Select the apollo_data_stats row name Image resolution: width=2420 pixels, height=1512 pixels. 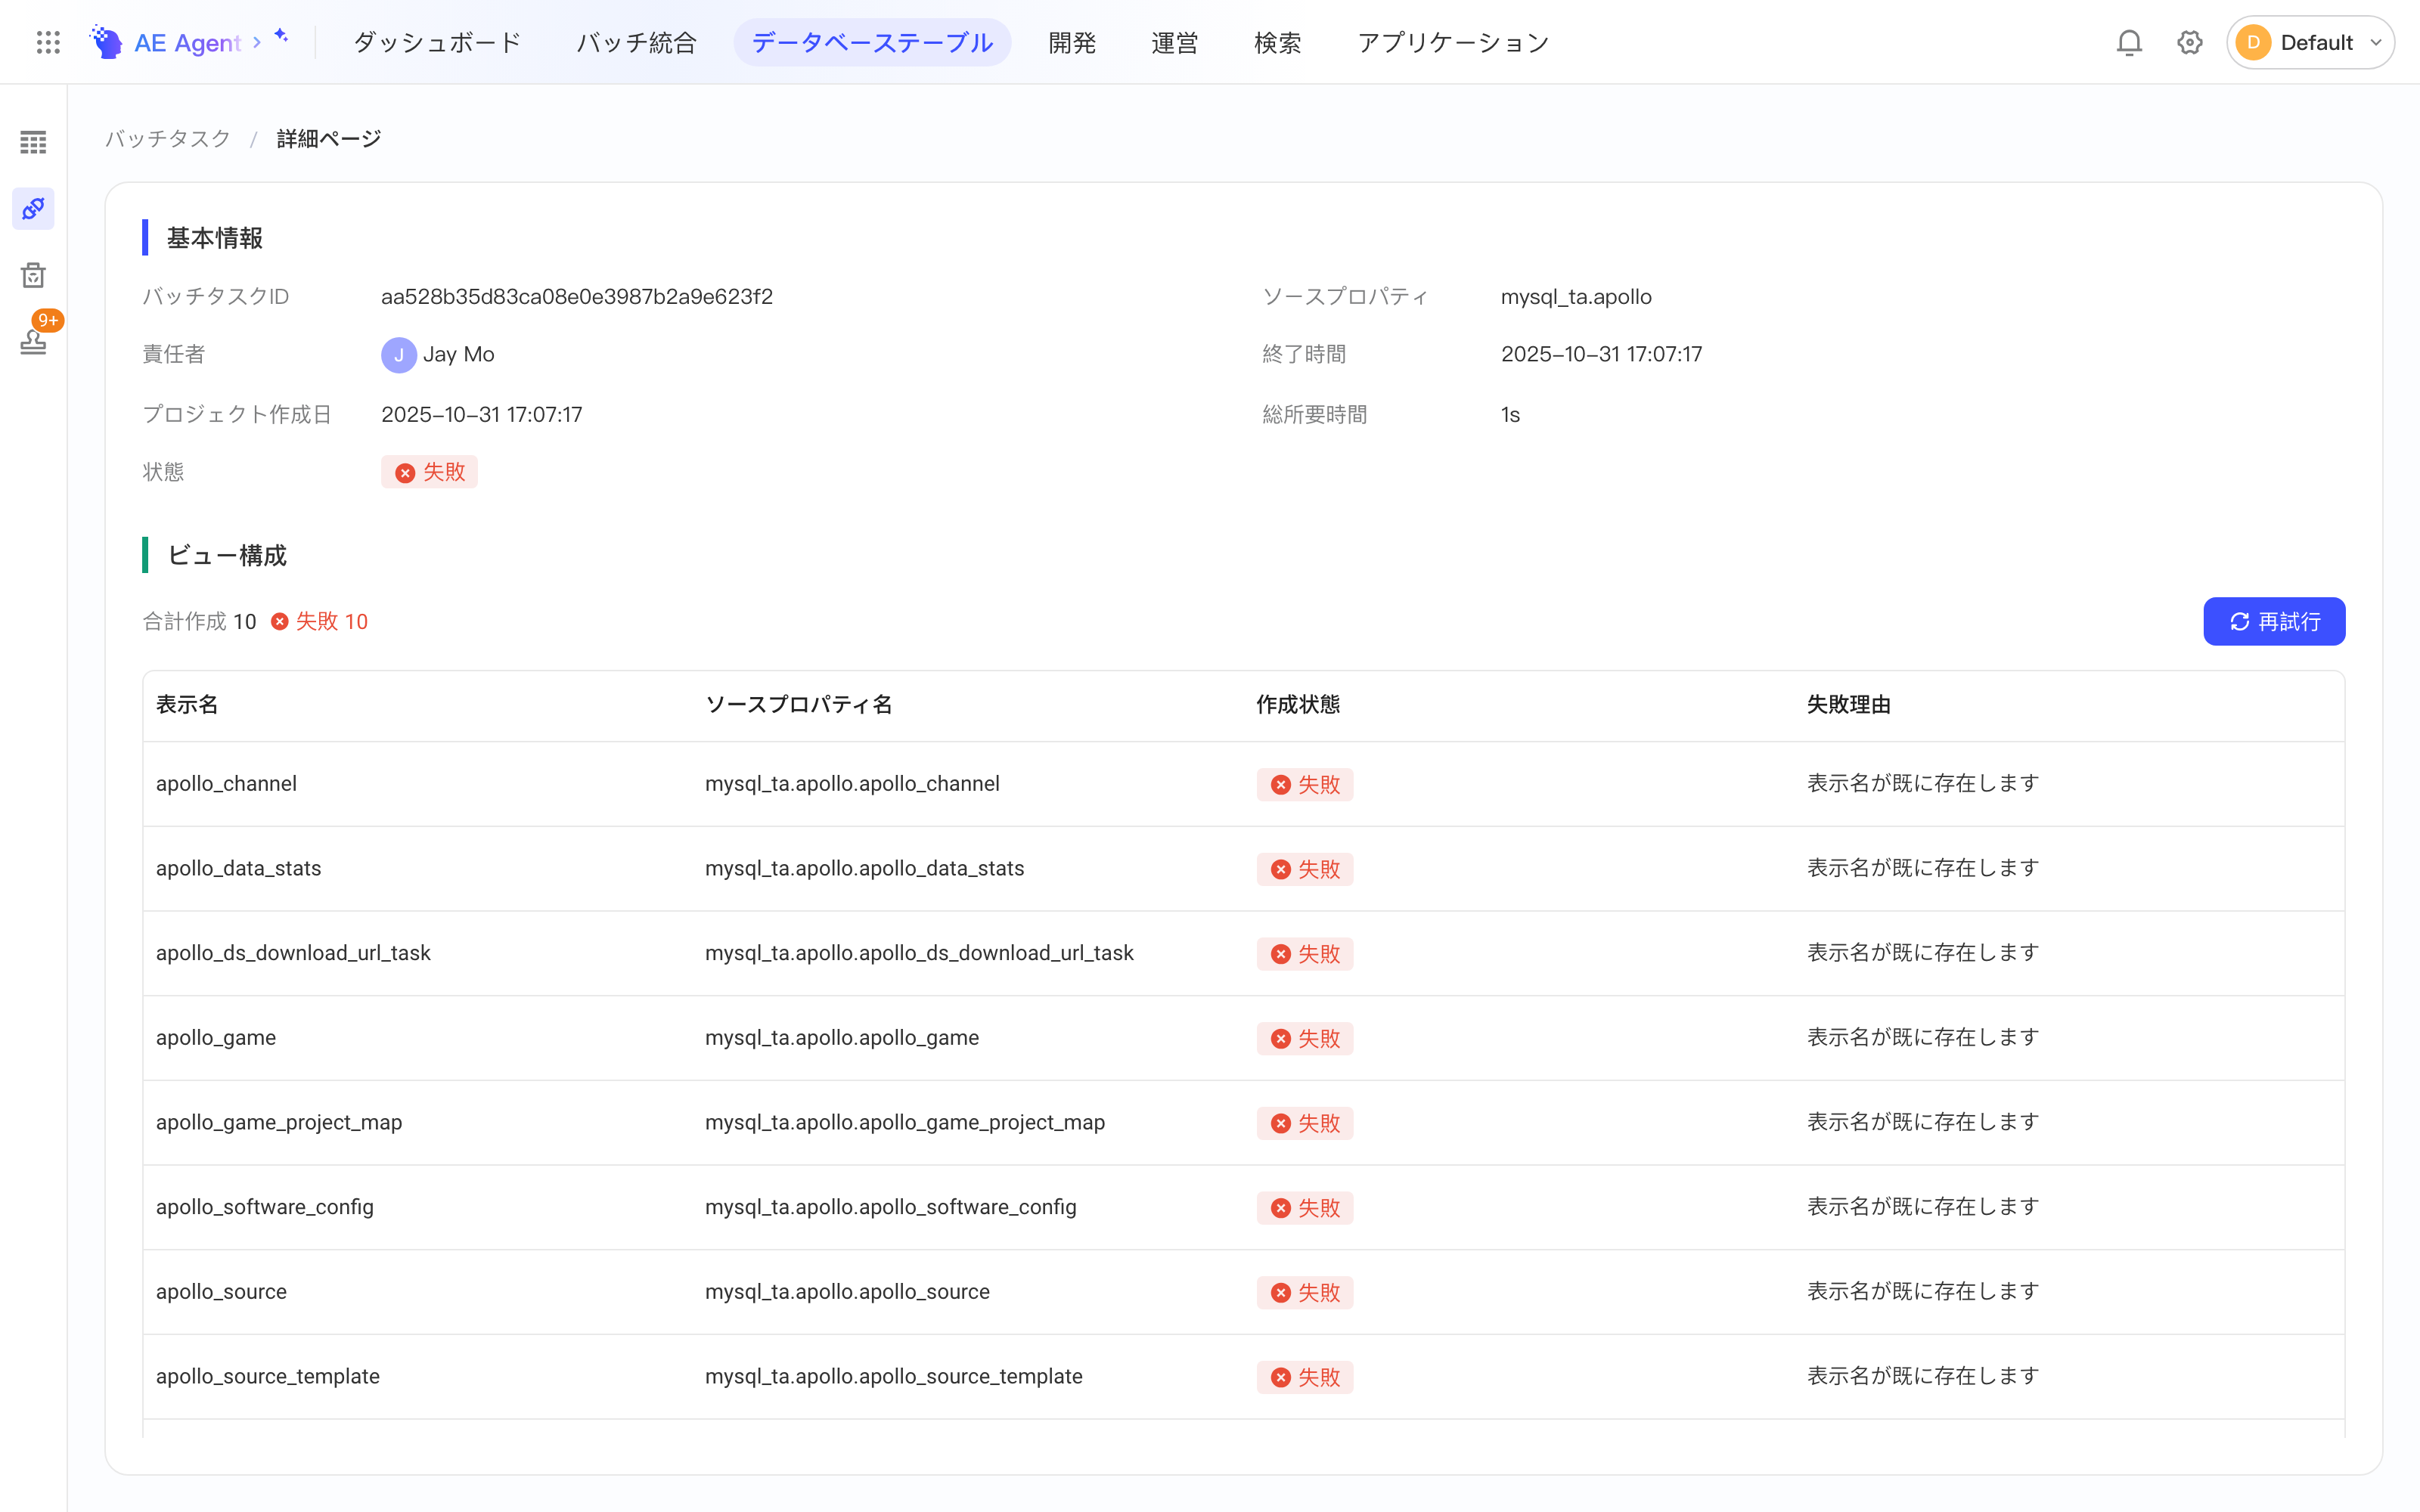coord(238,868)
